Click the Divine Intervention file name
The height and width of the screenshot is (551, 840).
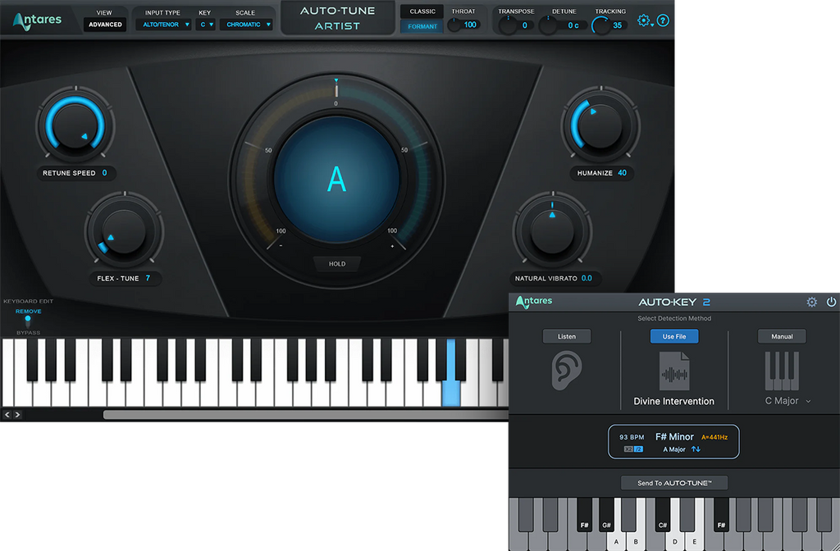pos(674,401)
